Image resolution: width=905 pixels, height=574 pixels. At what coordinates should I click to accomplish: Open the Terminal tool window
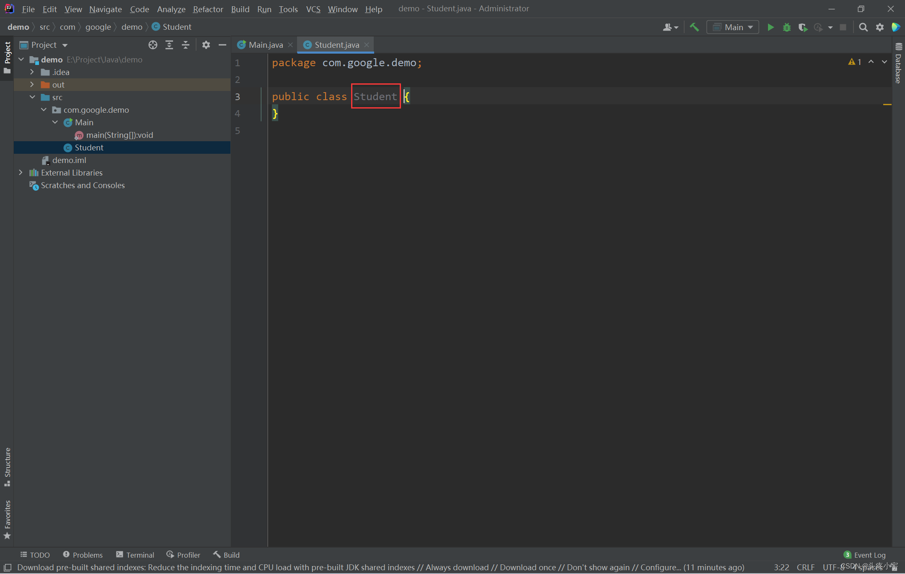coord(135,555)
